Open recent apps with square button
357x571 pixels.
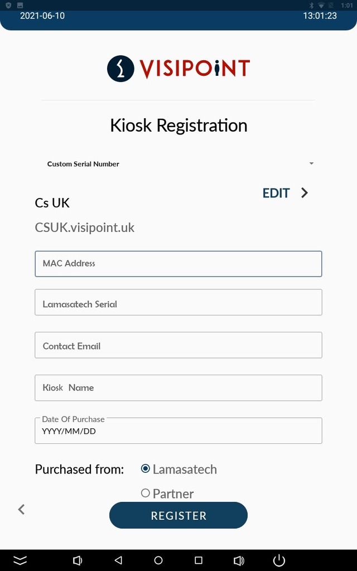click(198, 560)
